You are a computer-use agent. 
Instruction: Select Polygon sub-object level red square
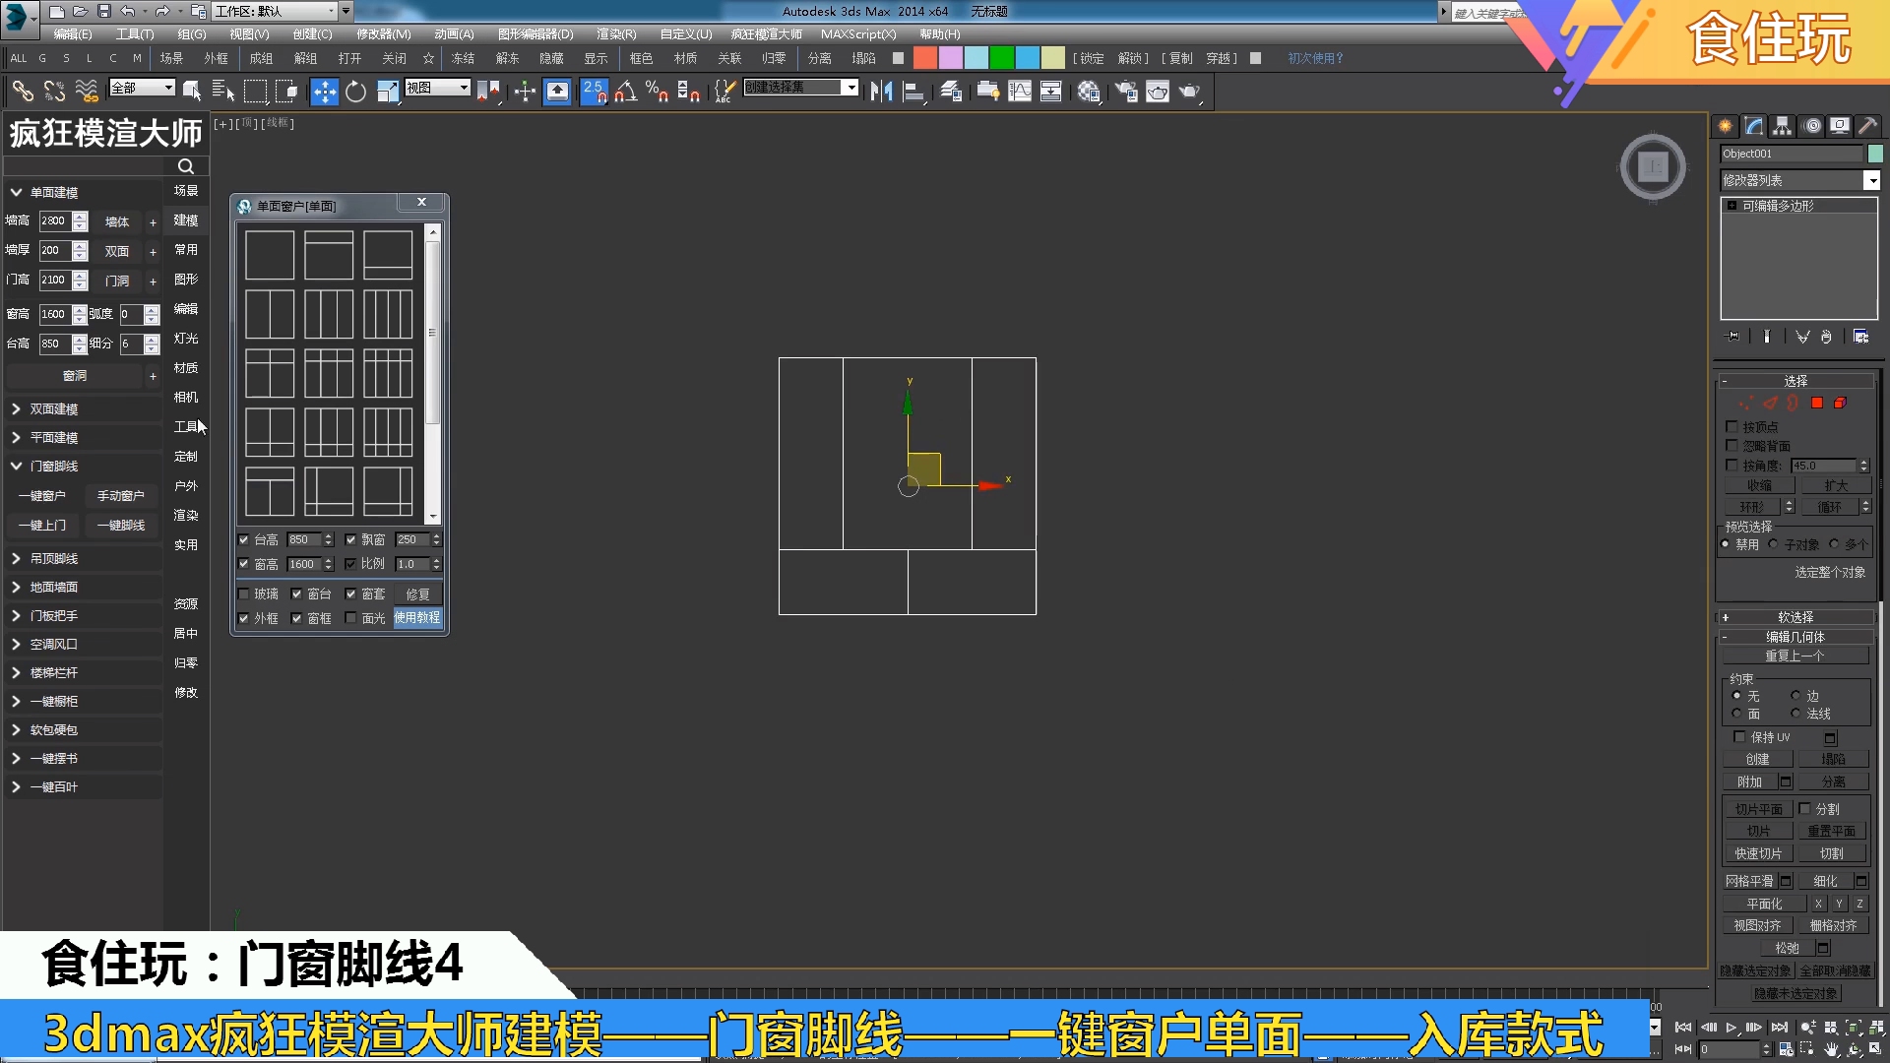[x=1817, y=403]
